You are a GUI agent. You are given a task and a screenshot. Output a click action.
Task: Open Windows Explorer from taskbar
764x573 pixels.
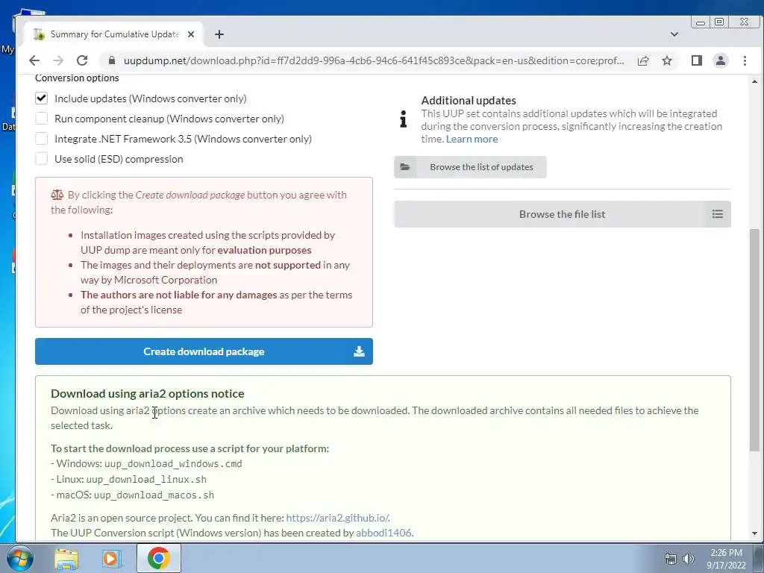(66, 558)
